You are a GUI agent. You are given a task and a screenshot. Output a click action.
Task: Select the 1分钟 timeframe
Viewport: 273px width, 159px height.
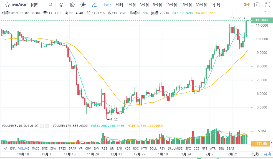[x=132, y=5]
